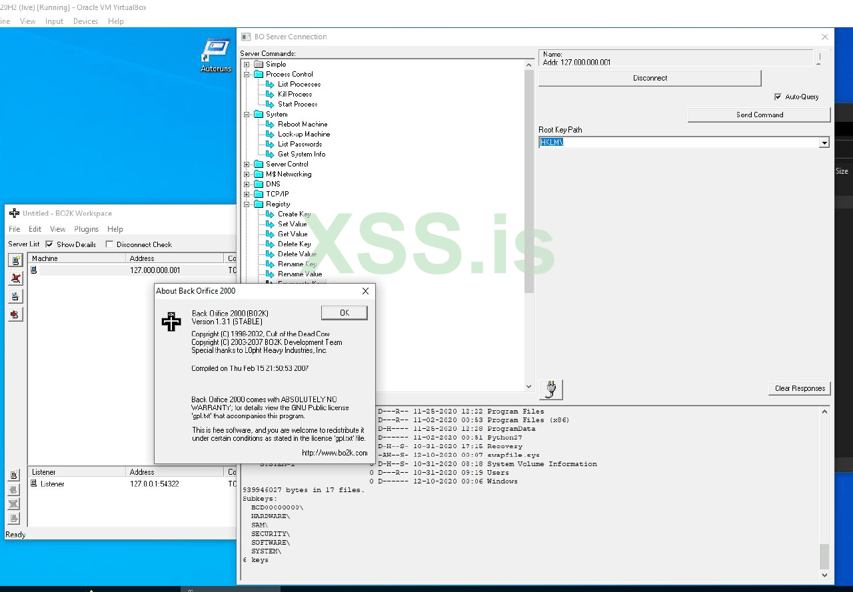This screenshot has height=592, width=853.
Task: Select the 127.0.0.1:54322 listener address
Action: click(x=154, y=484)
